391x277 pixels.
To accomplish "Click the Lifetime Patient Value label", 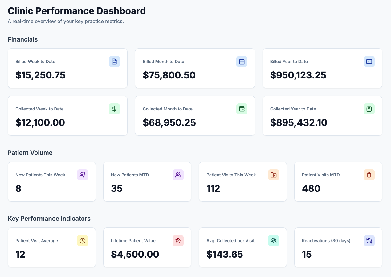I will click(133, 241).
